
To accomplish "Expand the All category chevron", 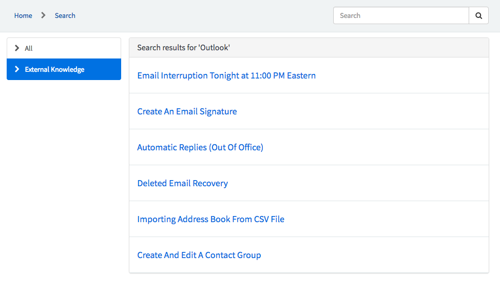I will [x=17, y=48].
